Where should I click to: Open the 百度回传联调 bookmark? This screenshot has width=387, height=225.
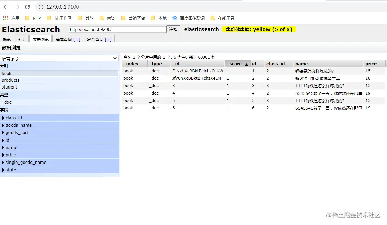[x=189, y=18]
